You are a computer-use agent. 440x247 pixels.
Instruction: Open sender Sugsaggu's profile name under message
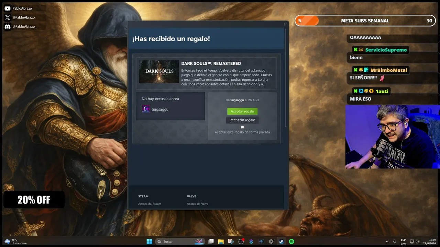click(160, 109)
